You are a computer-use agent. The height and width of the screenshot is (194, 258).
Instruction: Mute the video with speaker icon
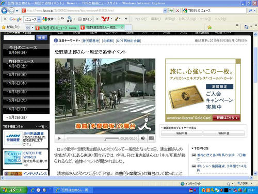click(143, 138)
